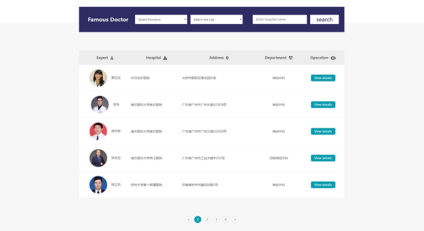Open the Select the city dropdown
Image resolution: width=424 pixels, height=231 pixels.
(216, 19)
